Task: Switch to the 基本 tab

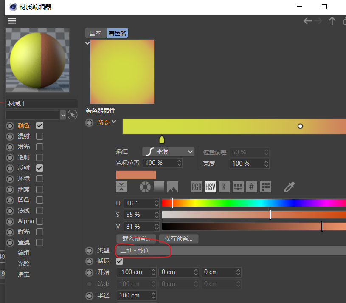Action: tap(96, 33)
